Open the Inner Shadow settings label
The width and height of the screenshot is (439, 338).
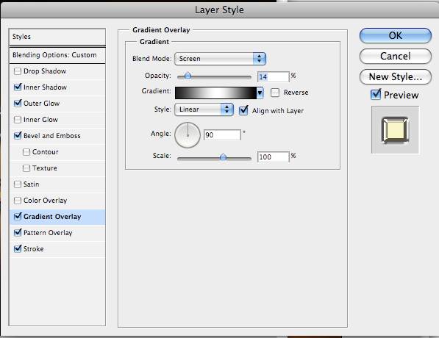(45, 87)
